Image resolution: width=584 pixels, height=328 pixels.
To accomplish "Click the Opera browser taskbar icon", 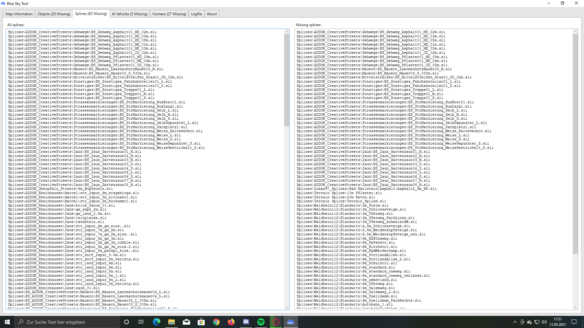I will [x=276, y=322].
